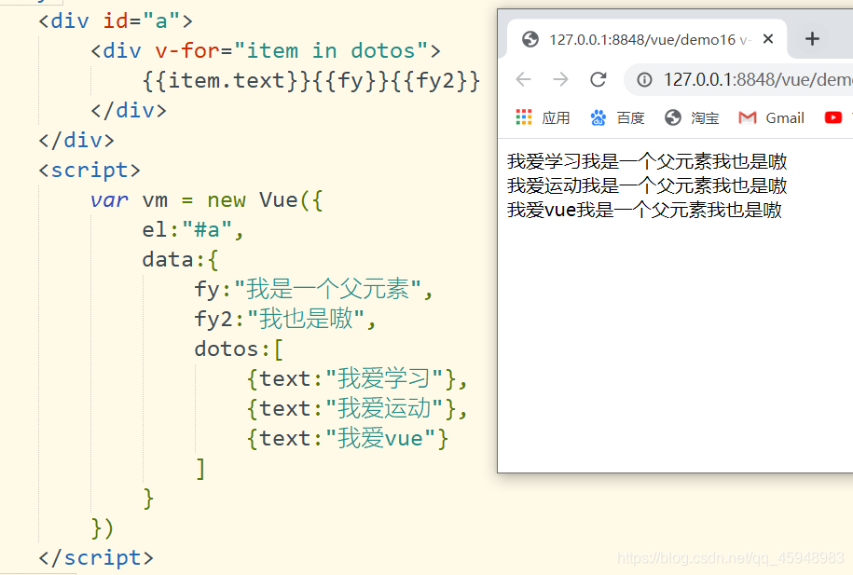Click the code line fy:"我是一个父元素",

pyautogui.click(x=313, y=289)
